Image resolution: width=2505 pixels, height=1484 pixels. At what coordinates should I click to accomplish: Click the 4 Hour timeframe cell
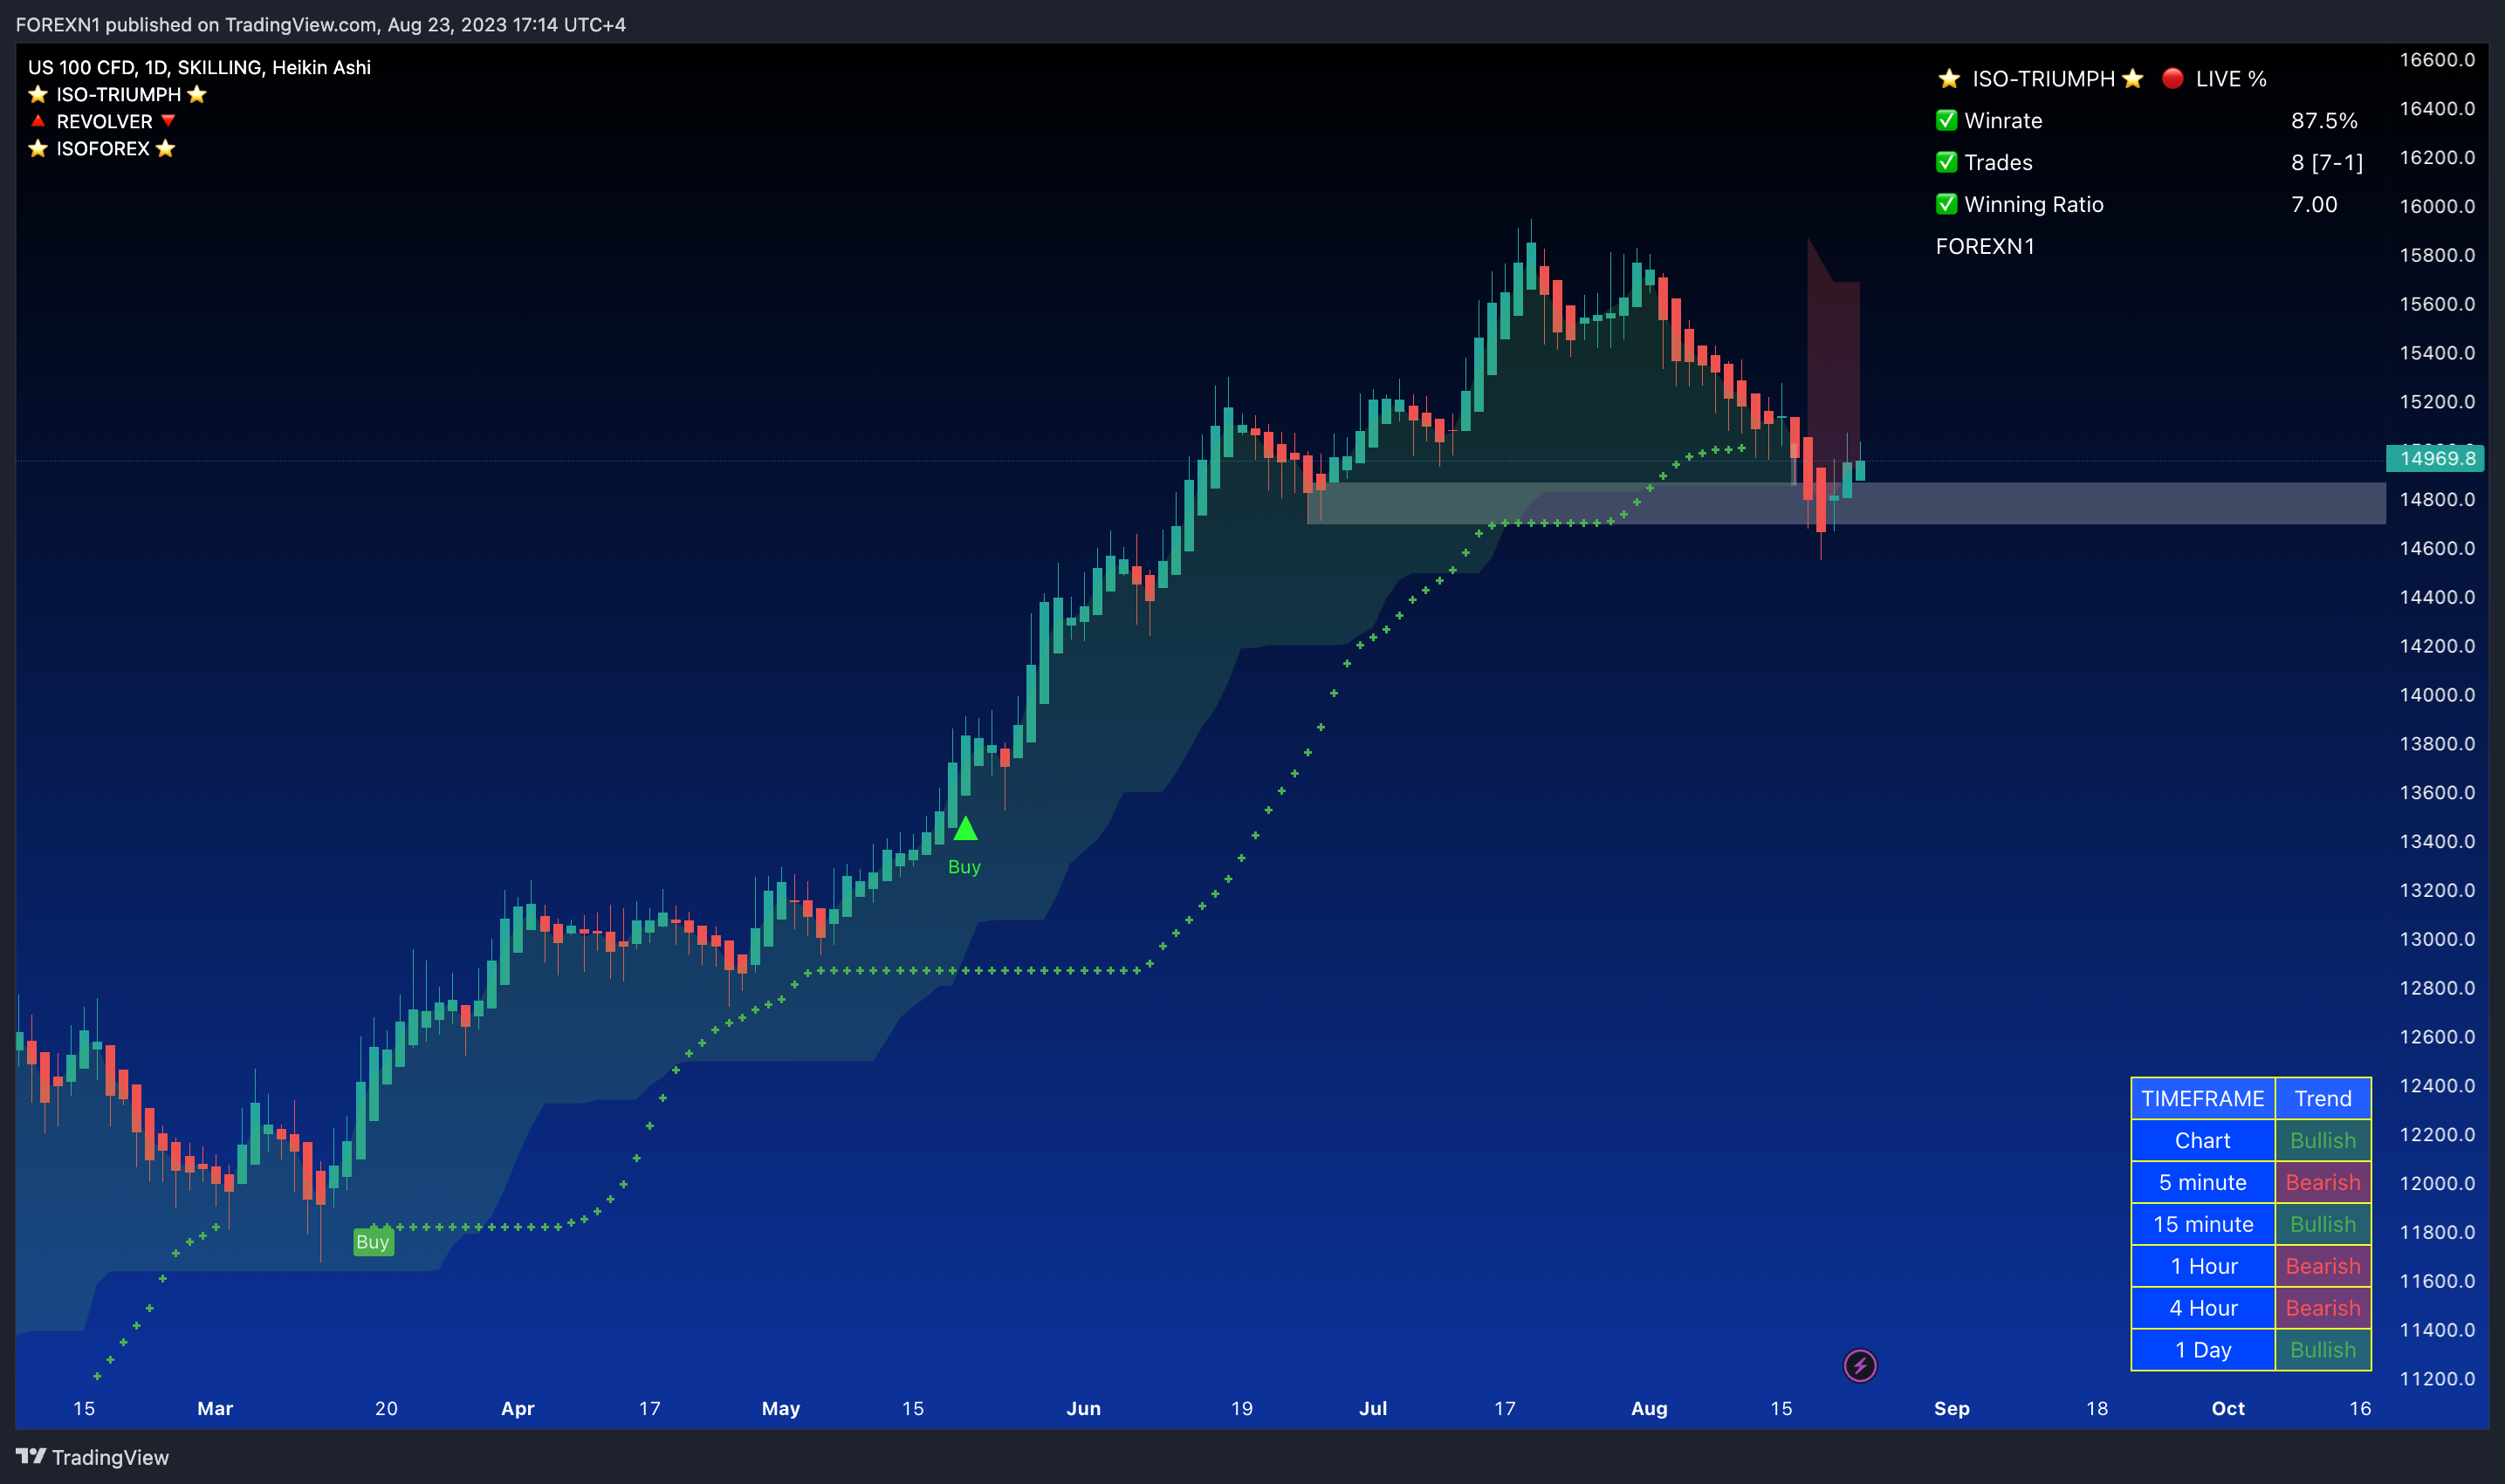[x=2203, y=1308]
